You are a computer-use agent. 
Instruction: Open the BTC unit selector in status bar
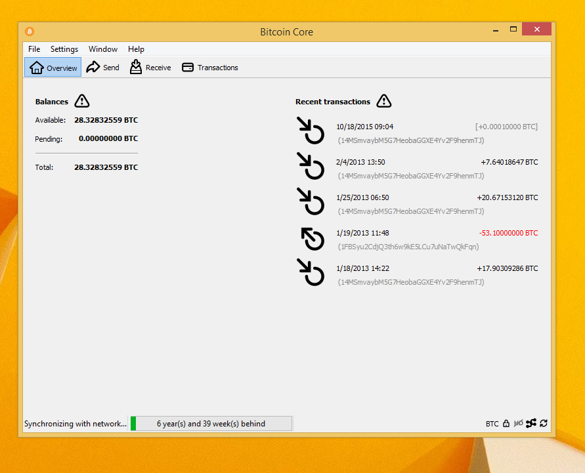pos(492,424)
